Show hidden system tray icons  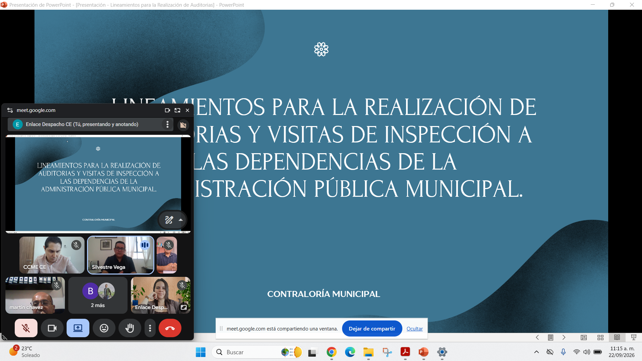[537, 352]
